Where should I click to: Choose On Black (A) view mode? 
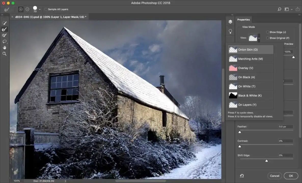(x=251, y=77)
